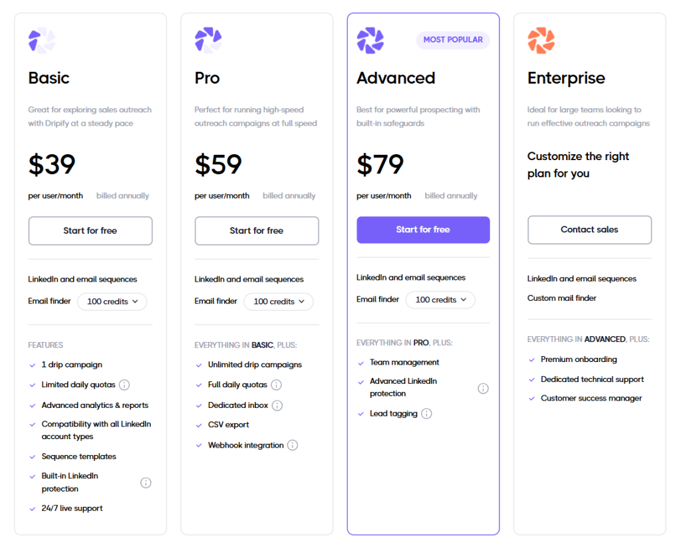Click the info icon next to Lead tagging
681x548 pixels.
coord(426,412)
